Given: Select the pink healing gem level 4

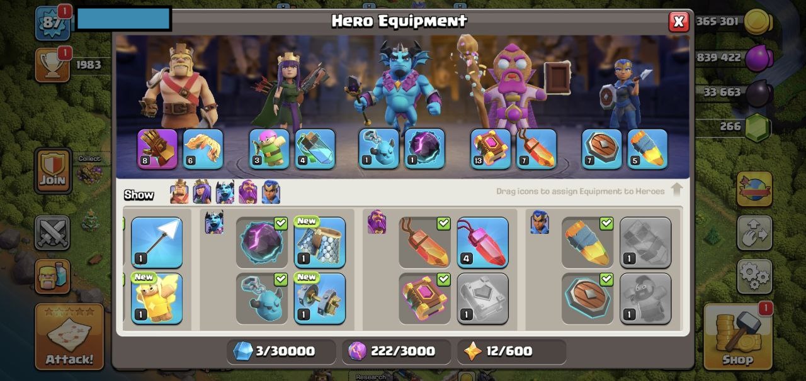Looking at the screenshot, I should 483,243.
